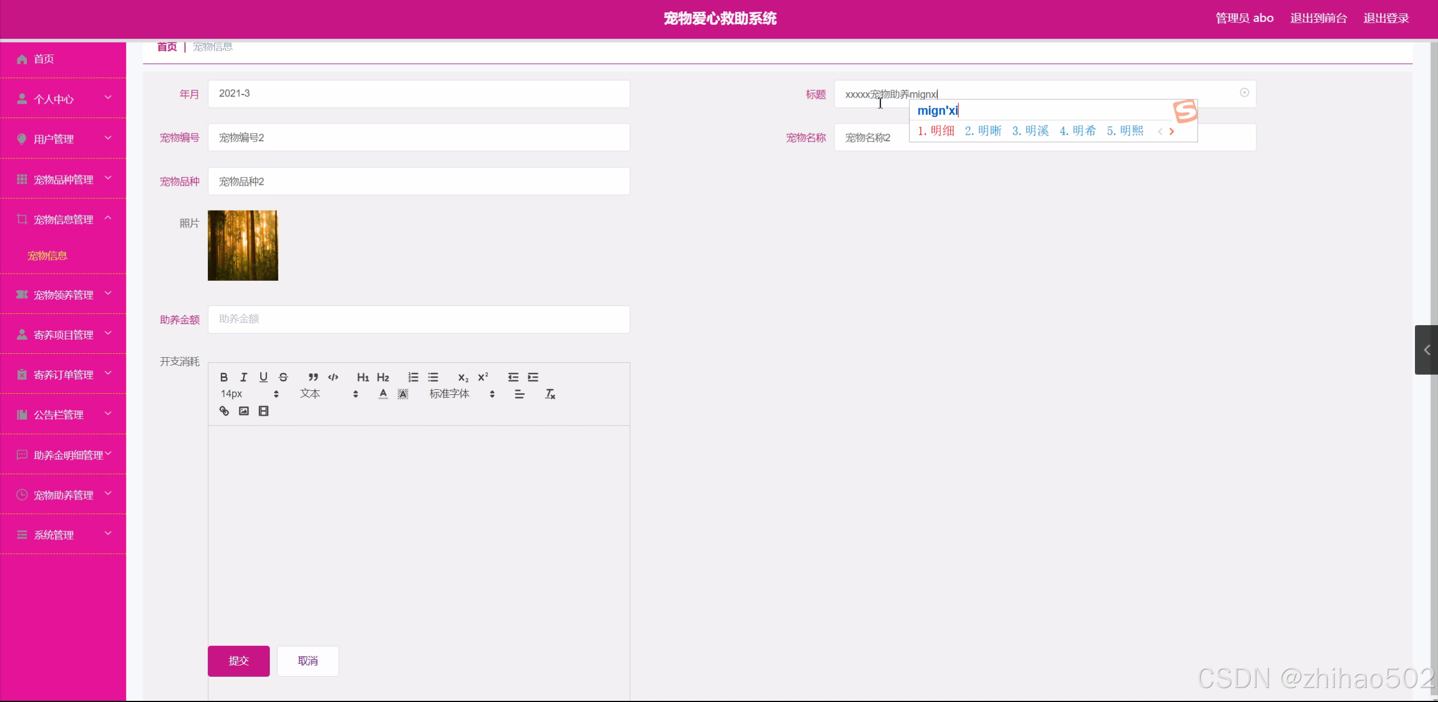Image resolution: width=1438 pixels, height=702 pixels.
Task: Toggle bullet list formatting
Action: click(433, 377)
